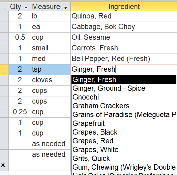Click the Ingredient column header
Viewport: 177px width, 175px height.
tap(124, 7)
